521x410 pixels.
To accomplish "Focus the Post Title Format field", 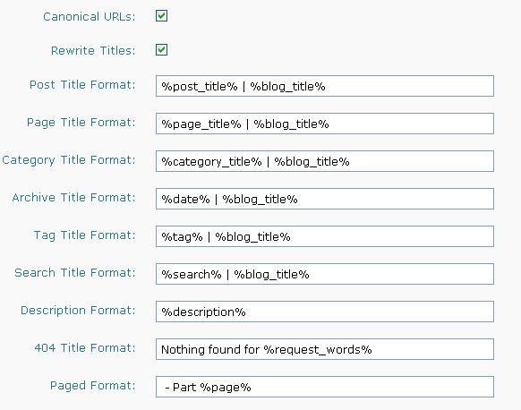I will 325,86.
